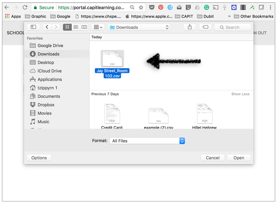Go forward in the Chrome browser
The width and height of the screenshot is (278, 205).
(16, 7)
